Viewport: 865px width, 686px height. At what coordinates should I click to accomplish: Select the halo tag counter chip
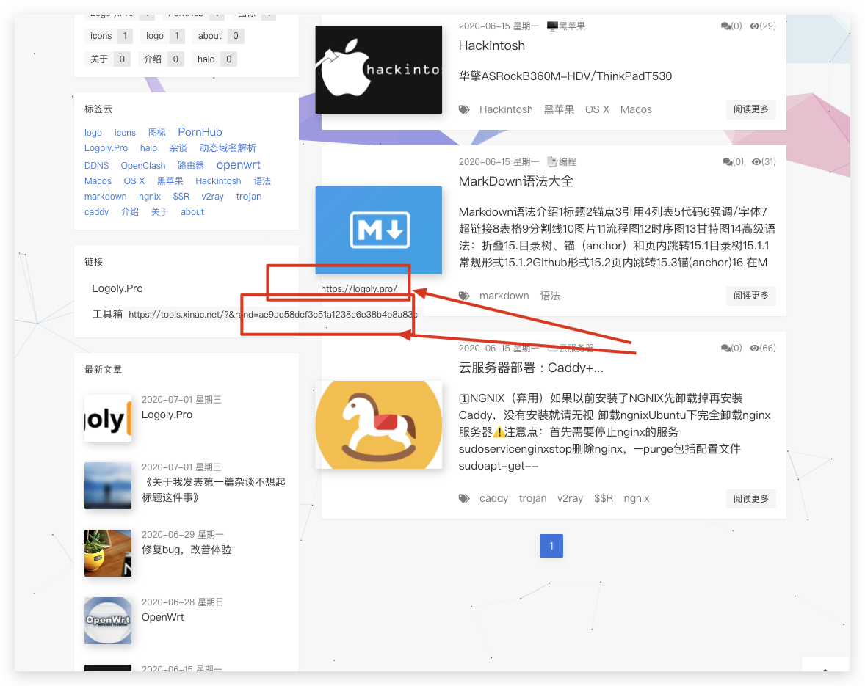pos(214,59)
